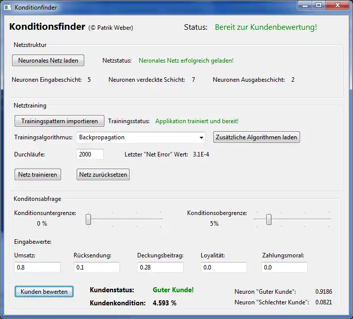Focus the Umsatz input field
The image size is (353, 319).
coord(37,268)
